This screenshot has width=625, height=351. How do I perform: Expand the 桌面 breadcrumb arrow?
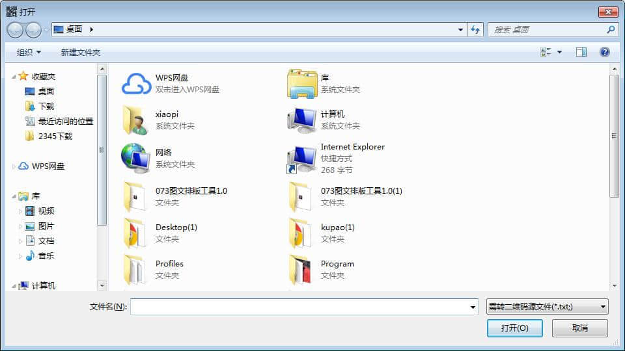pos(91,29)
